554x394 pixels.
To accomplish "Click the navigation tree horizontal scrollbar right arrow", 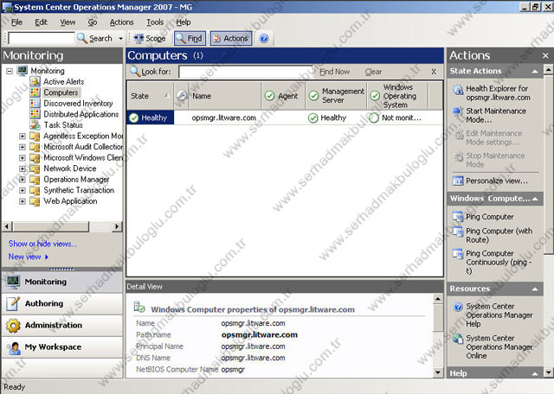I will click(117, 226).
